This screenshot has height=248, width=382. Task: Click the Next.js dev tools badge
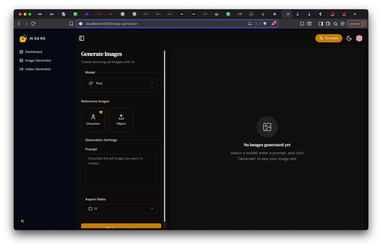(23, 221)
